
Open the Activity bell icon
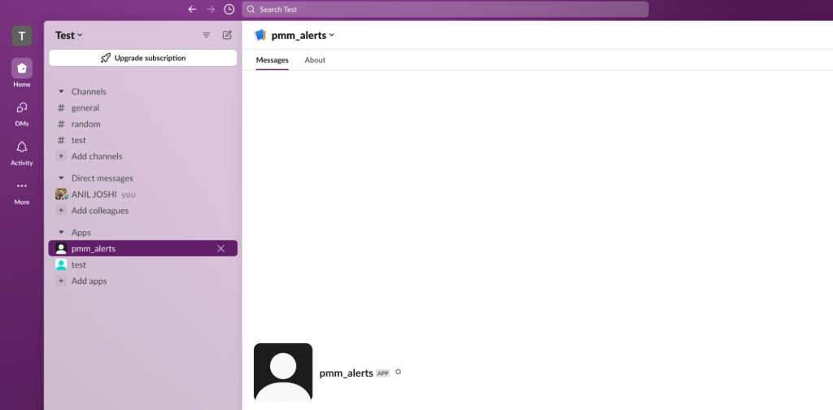pos(22,147)
